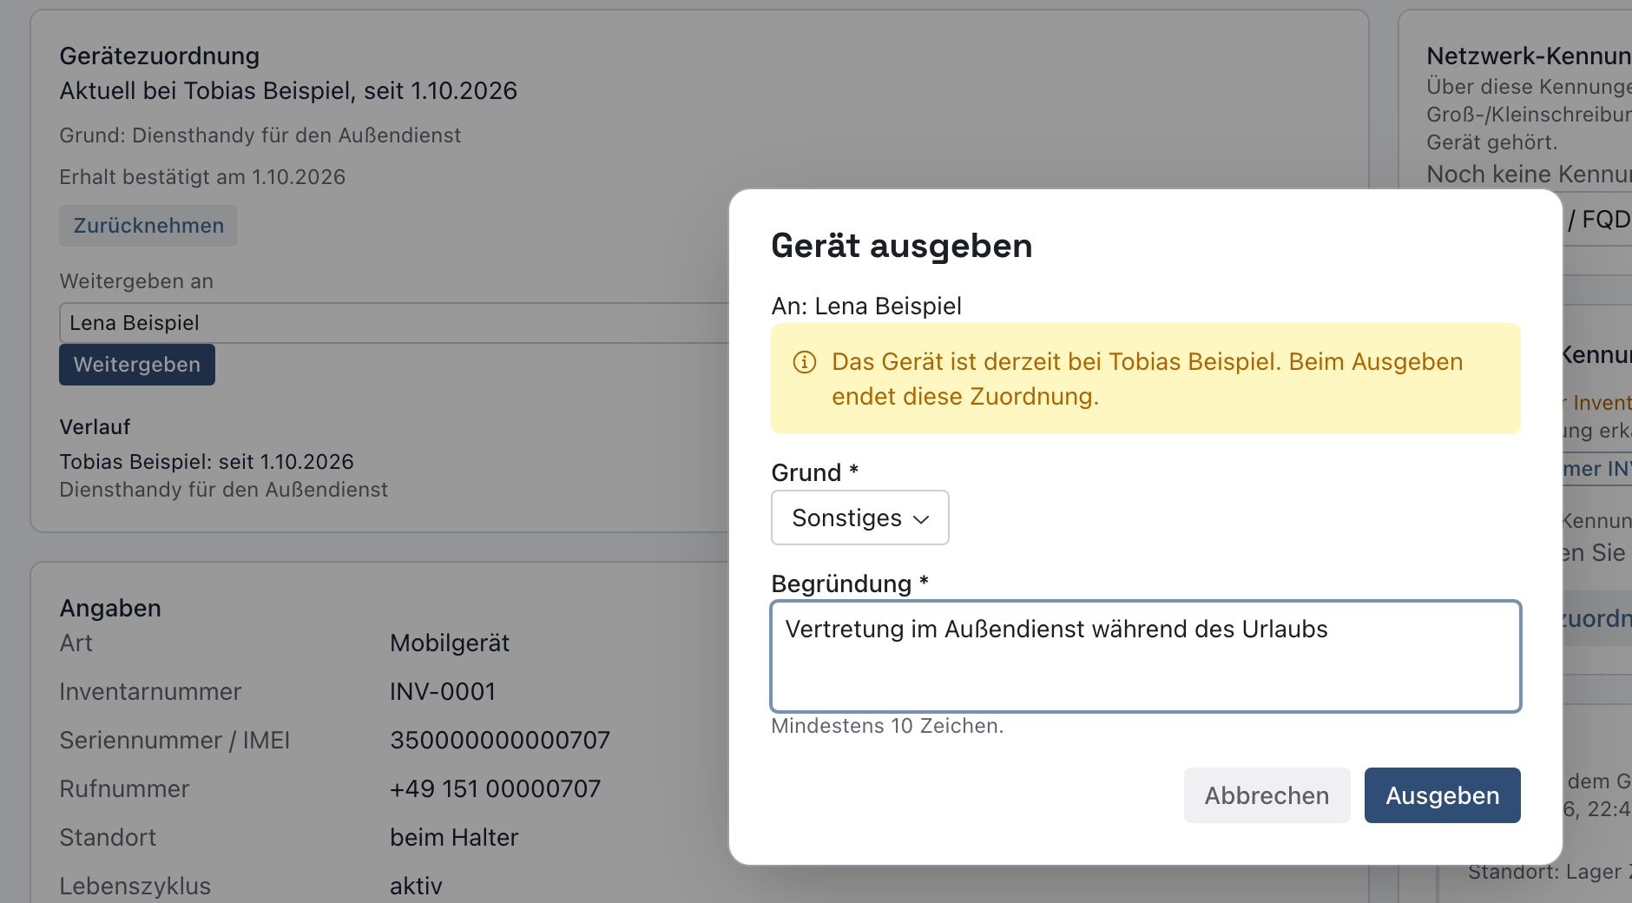
Task: Click the Verlauf subheading
Action: point(95,427)
